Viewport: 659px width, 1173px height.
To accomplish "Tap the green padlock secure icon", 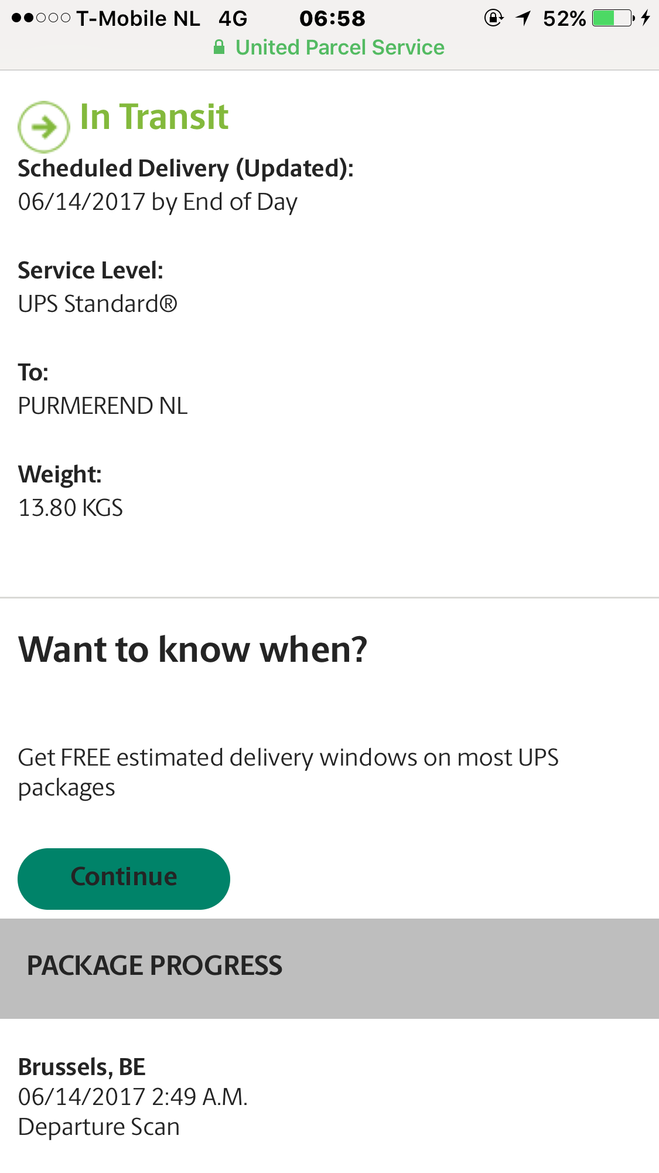I will click(219, 47).
